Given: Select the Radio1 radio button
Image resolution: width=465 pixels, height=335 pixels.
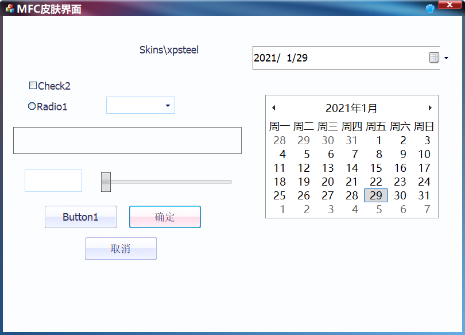Looking at the screenshot, I should (x=32, y=106).
